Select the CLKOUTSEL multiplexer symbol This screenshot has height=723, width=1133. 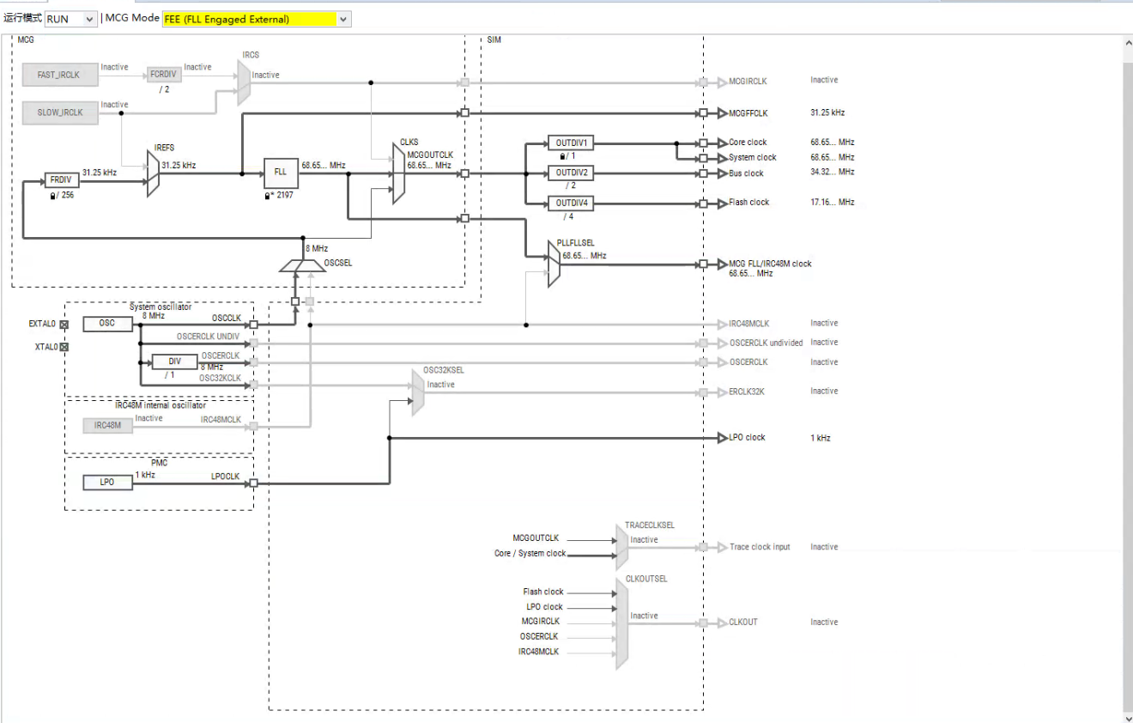(622, 623)
